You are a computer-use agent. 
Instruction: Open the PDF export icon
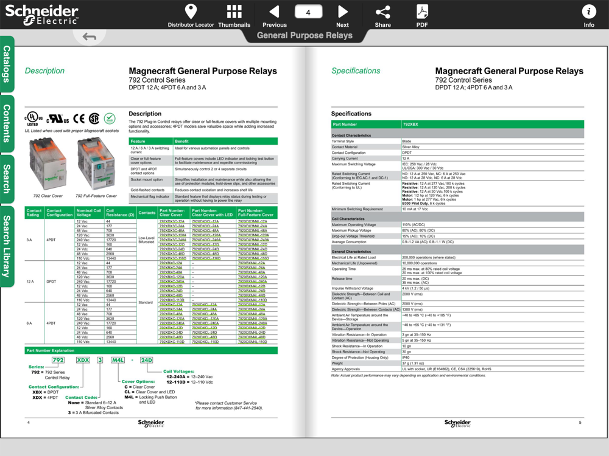422,12
